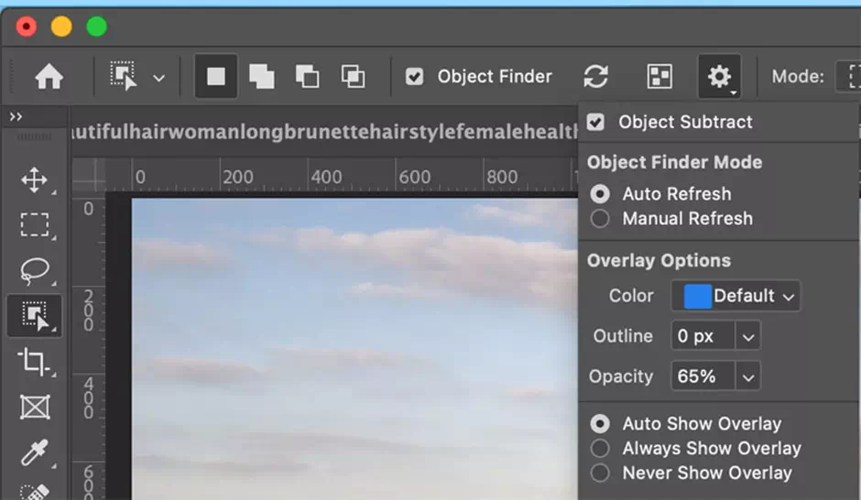Click the document tab with the brunette hairstyle filename

pyautogui.click(x=324, y=132)
